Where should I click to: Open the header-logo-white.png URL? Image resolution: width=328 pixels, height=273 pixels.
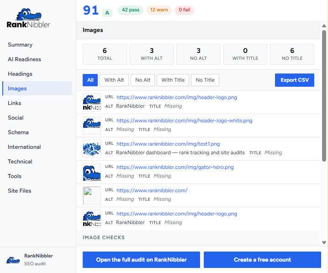(185, 121)
